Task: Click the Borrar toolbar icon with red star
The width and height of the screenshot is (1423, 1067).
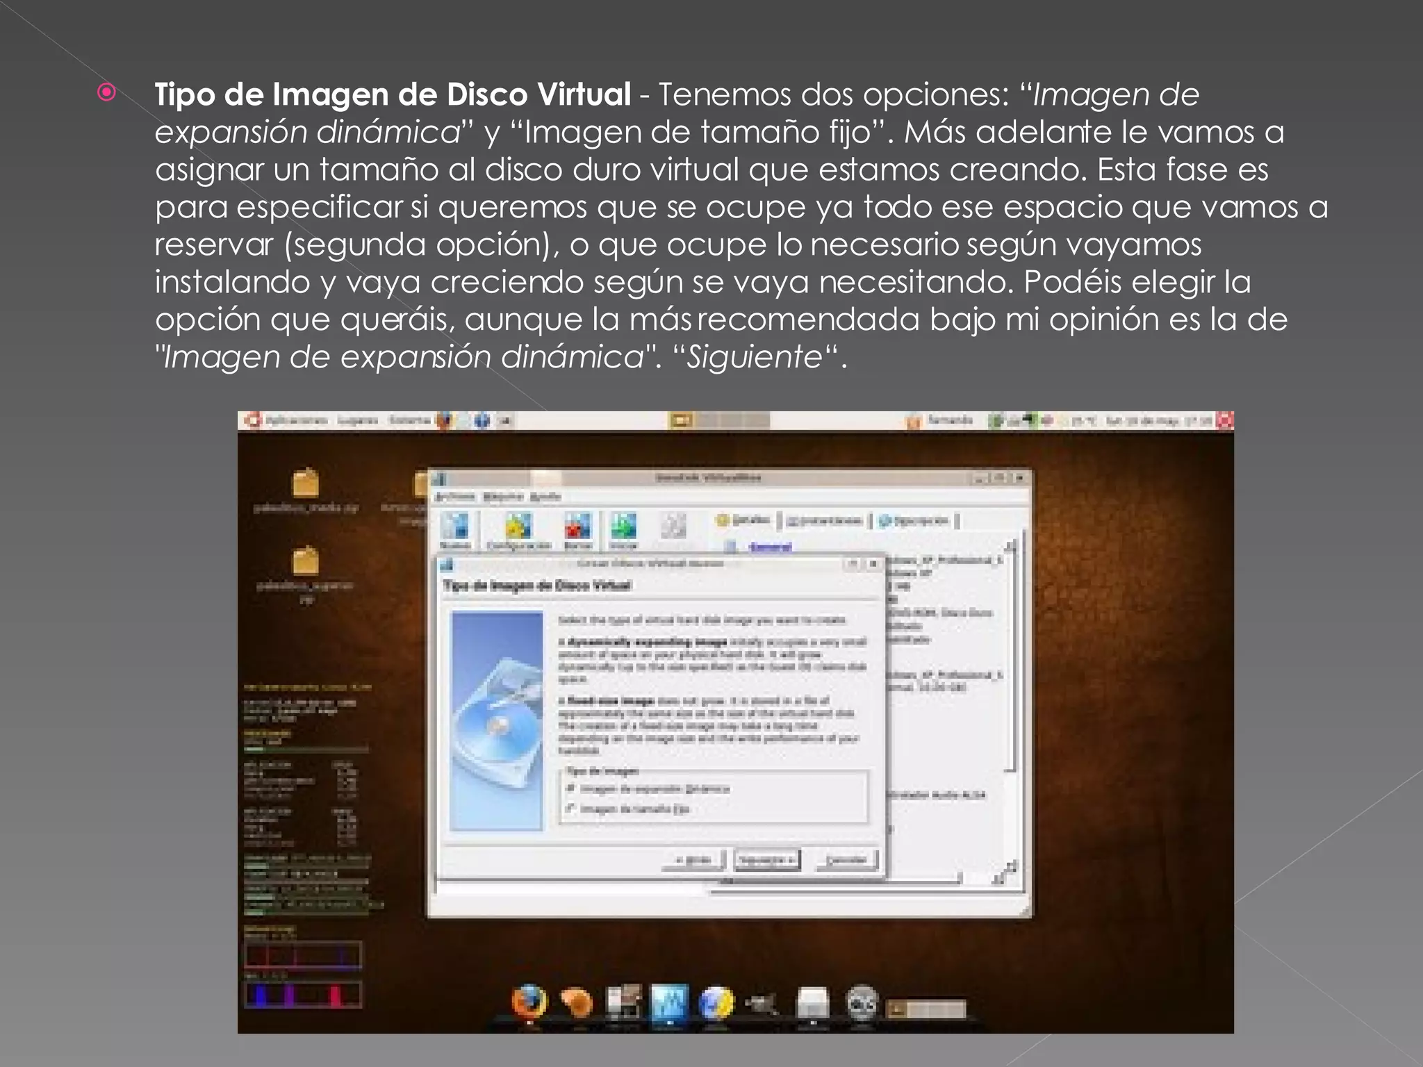Action: coord(577,529)
